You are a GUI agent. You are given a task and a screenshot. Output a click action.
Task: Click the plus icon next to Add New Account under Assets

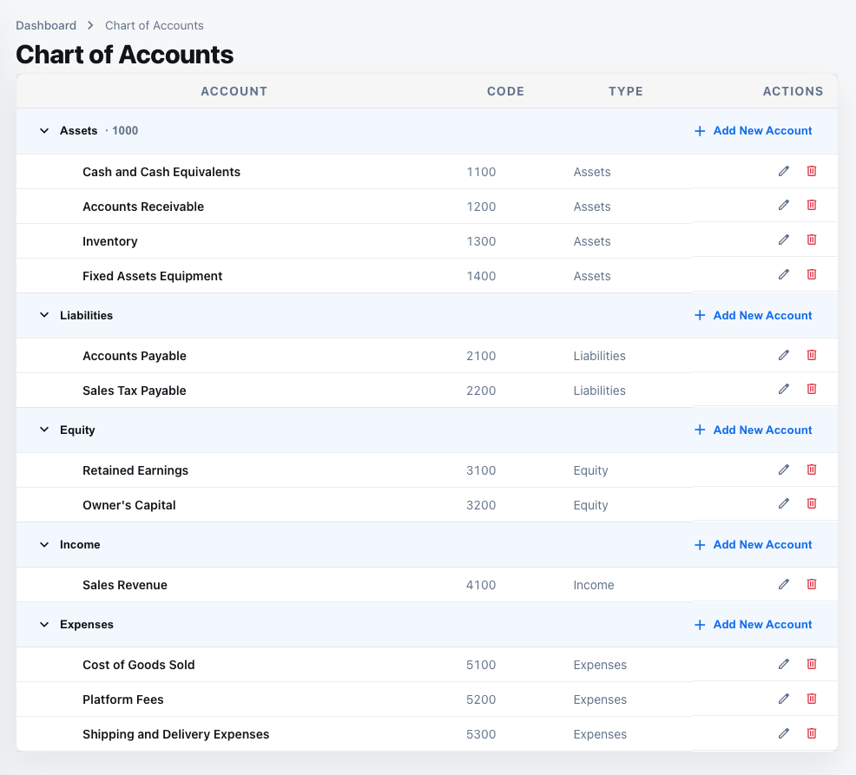coord(700,130)
